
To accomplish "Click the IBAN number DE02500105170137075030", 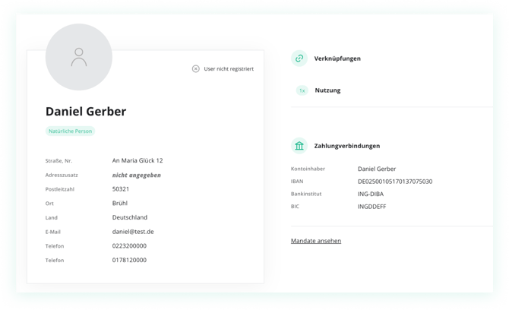I will tap(395, 182).
